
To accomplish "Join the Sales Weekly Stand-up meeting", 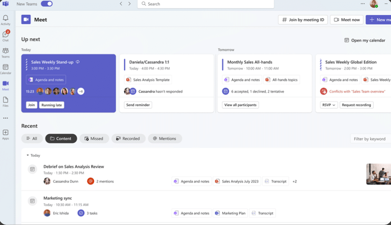I will point(31,105).
